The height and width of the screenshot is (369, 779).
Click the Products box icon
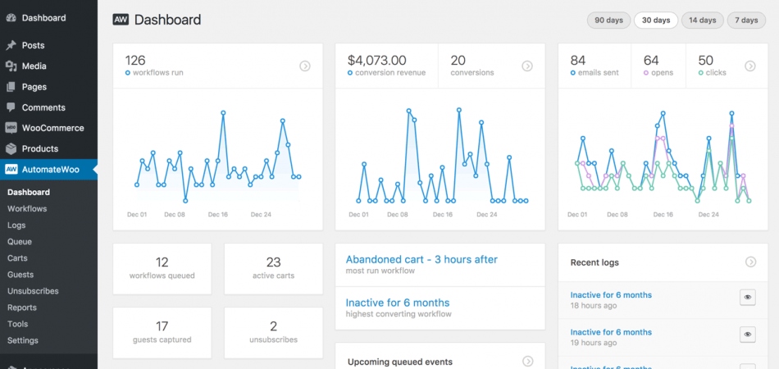[x=11, y=149]
